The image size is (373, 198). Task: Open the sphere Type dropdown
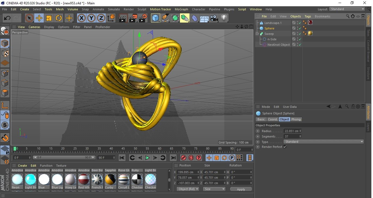pos(324,142)
